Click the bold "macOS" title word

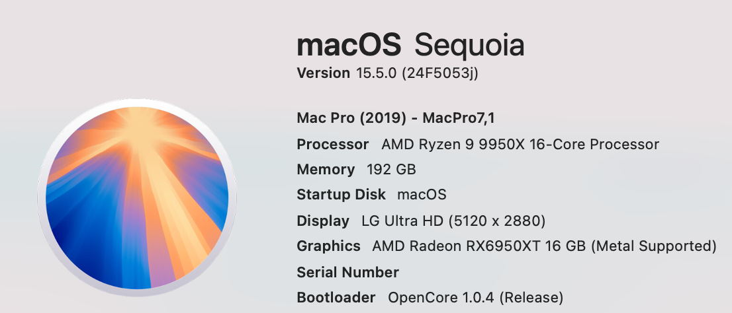(x=349, y=46)
